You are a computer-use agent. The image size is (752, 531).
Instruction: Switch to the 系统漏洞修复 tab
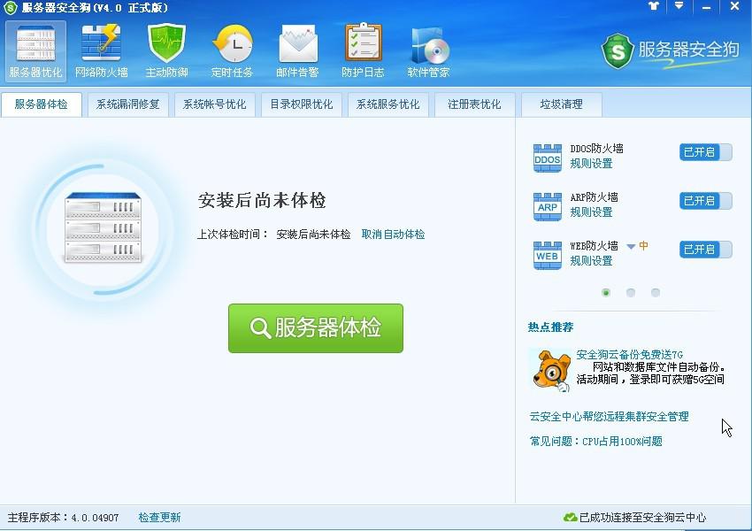coord(127,104)
